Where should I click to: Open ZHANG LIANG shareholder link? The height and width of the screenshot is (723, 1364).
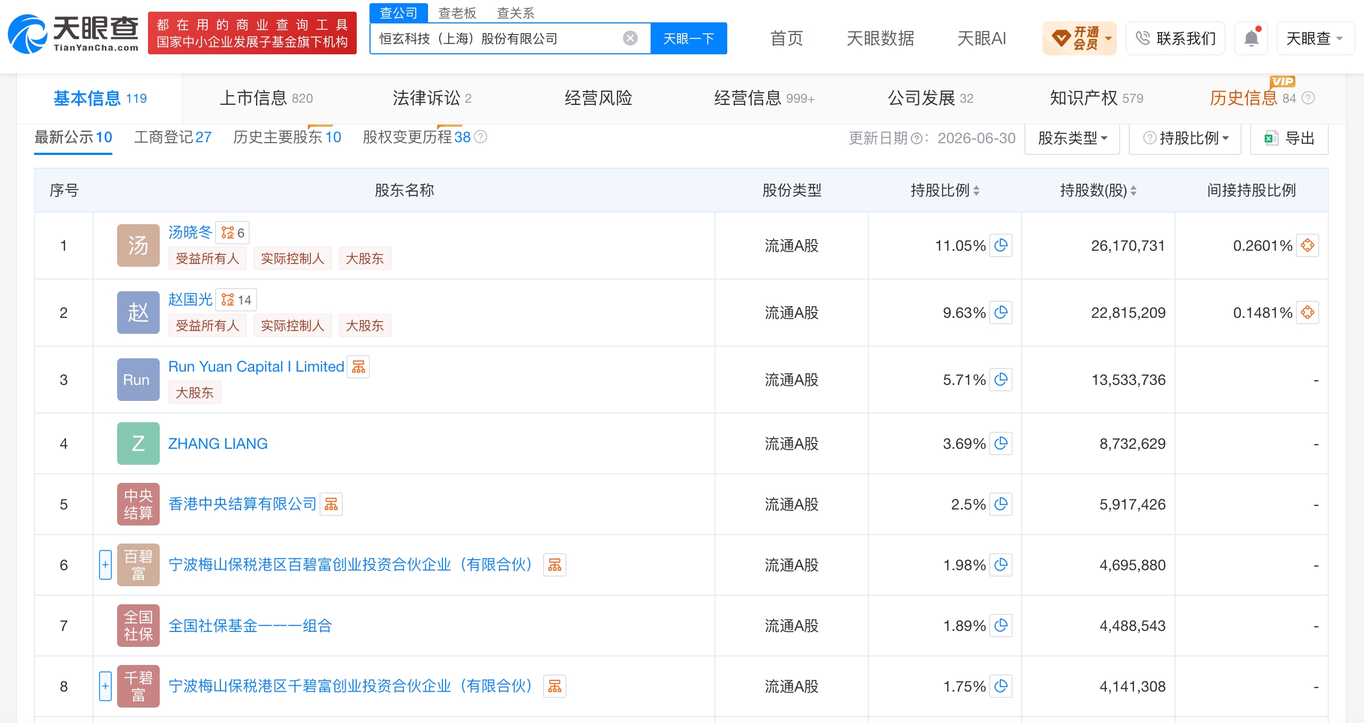point(218,443)
